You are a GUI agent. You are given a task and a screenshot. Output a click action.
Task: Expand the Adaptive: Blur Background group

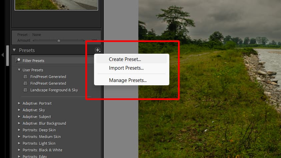click(x=19, y=123)
